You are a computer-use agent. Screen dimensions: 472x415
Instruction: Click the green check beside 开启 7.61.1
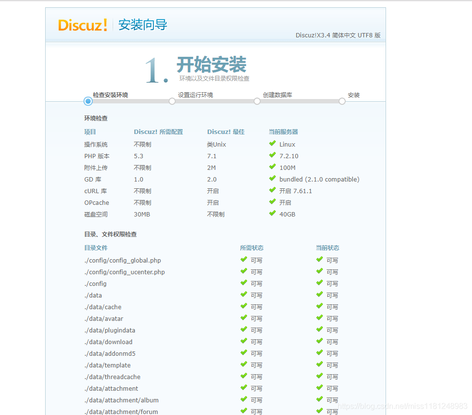tap(272, 190)
